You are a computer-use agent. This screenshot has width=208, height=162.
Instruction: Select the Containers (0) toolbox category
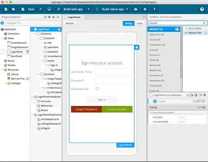[164, 45]
